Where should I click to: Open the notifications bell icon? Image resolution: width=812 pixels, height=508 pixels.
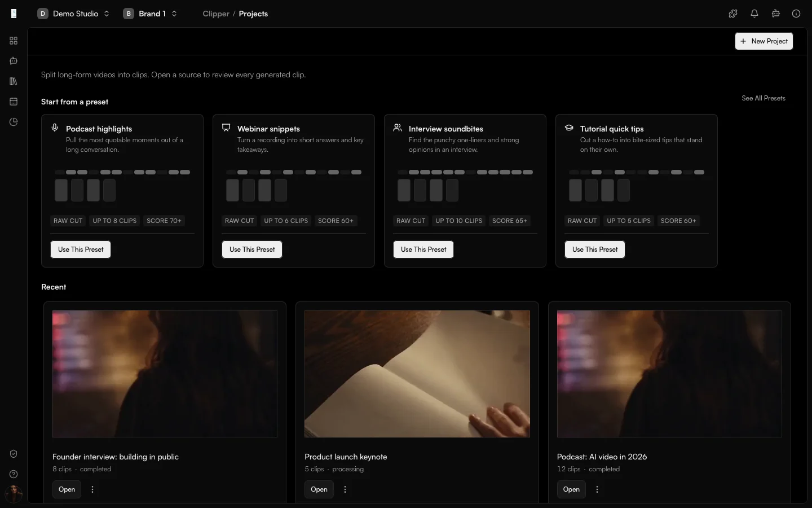click(754, 14)
